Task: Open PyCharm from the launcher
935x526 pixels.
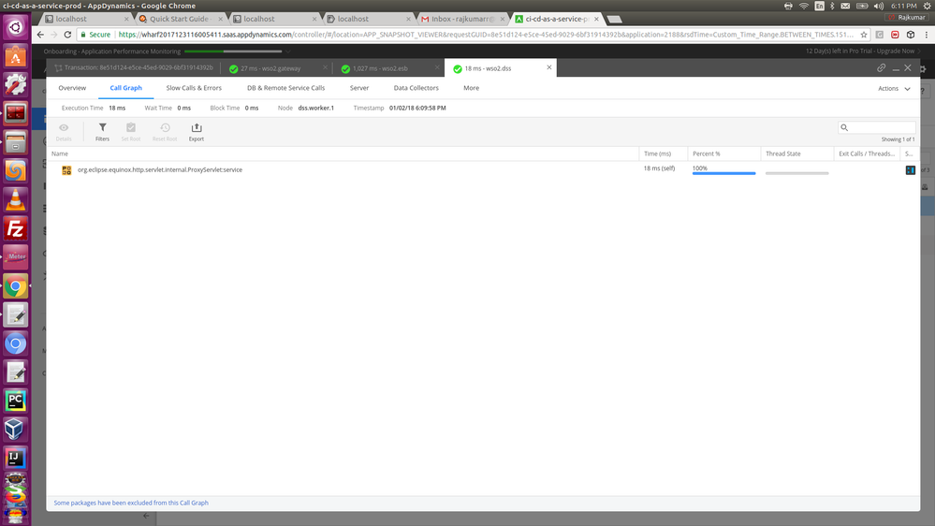Action: coord(15,401)
